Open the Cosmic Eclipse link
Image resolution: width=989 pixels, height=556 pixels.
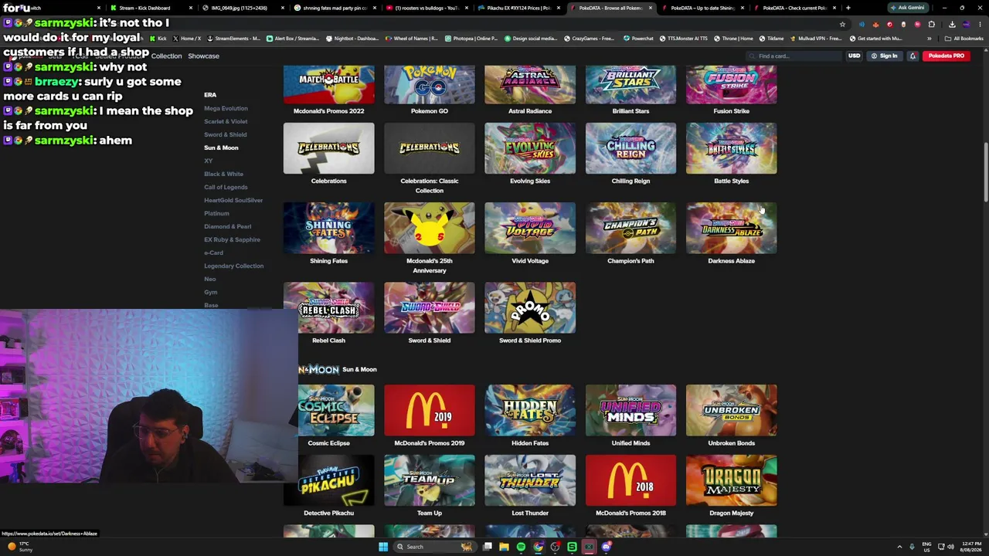tap(328, 443)
